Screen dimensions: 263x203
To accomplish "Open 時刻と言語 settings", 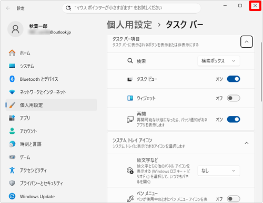I will (52, 144).
